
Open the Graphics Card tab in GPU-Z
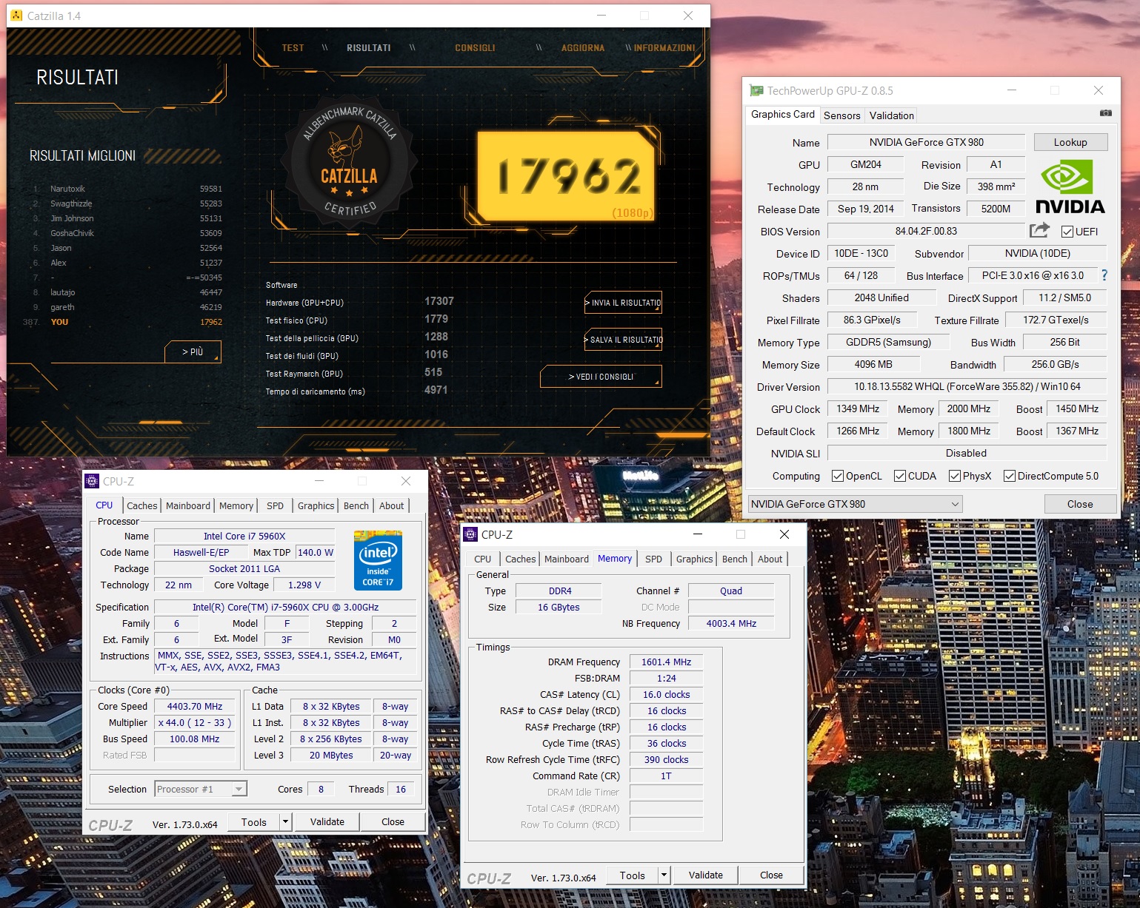point(783,115)
